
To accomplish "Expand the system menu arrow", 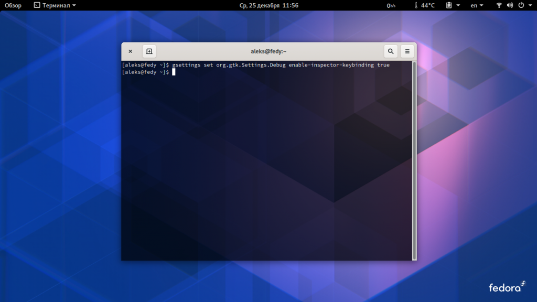I will (x=530, y=5).
